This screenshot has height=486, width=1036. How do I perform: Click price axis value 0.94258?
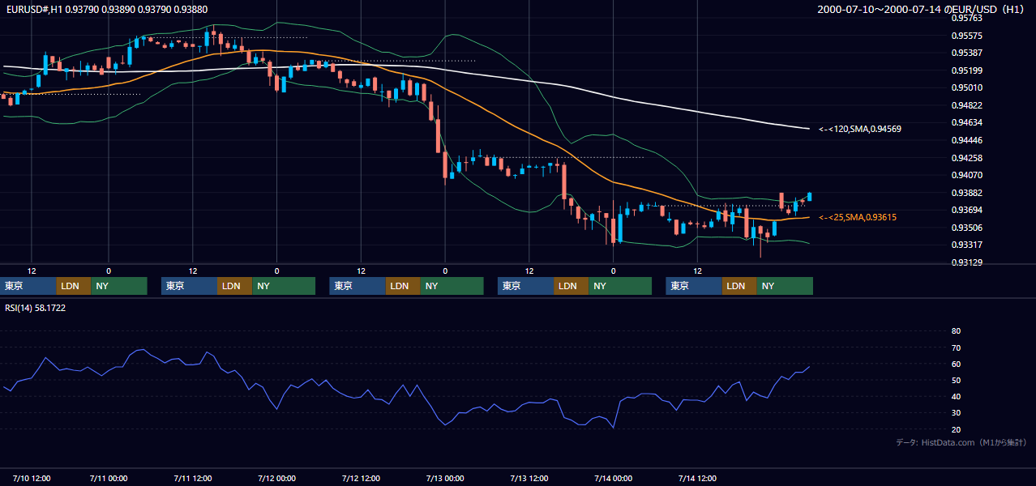[966, 157]
